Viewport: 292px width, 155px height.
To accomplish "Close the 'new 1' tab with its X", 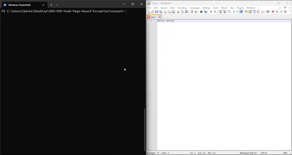I will (x=159, y=17).
